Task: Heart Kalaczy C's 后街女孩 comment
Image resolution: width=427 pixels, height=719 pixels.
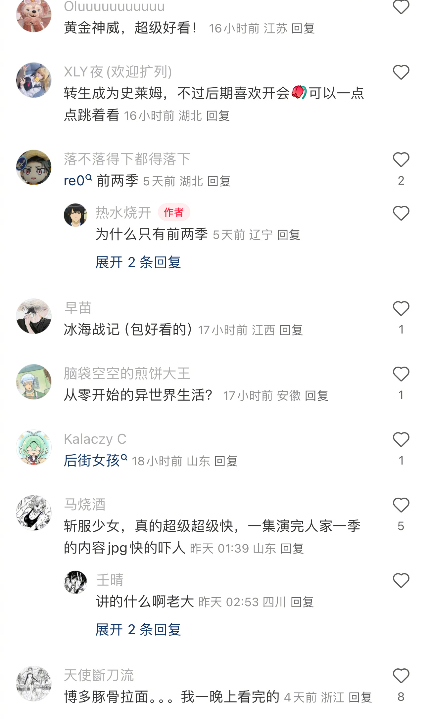Action: 401,439
